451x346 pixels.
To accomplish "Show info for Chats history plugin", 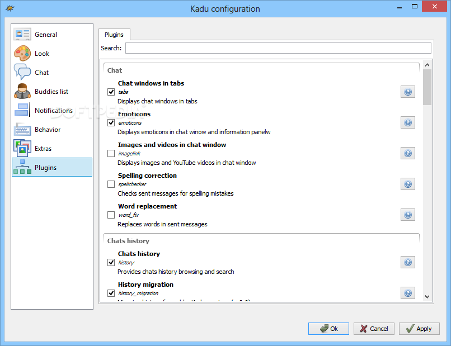I will point(407,262).
